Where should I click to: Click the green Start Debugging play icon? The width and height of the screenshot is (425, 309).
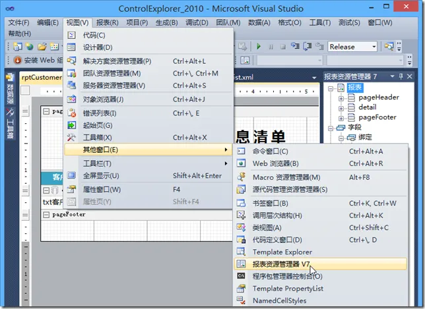tap(259, 47)
